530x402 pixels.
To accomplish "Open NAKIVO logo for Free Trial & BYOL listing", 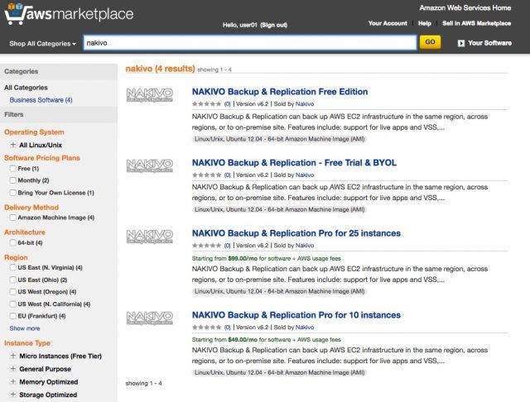I will [x=149, y=165].
